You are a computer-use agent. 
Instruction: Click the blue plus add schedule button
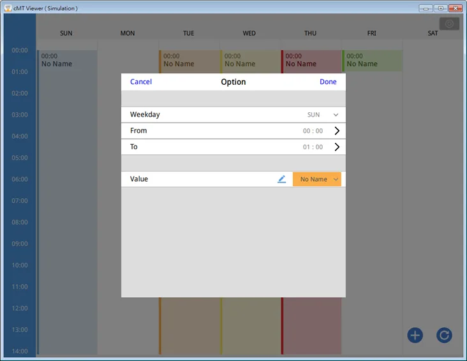[415, 335]
